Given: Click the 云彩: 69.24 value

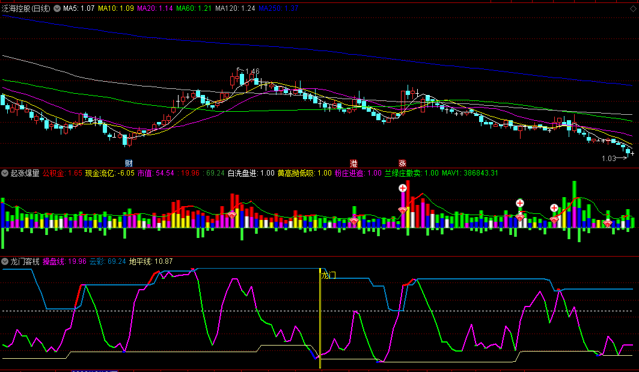Looking at the screenshot, I should (x=108, y=261).
